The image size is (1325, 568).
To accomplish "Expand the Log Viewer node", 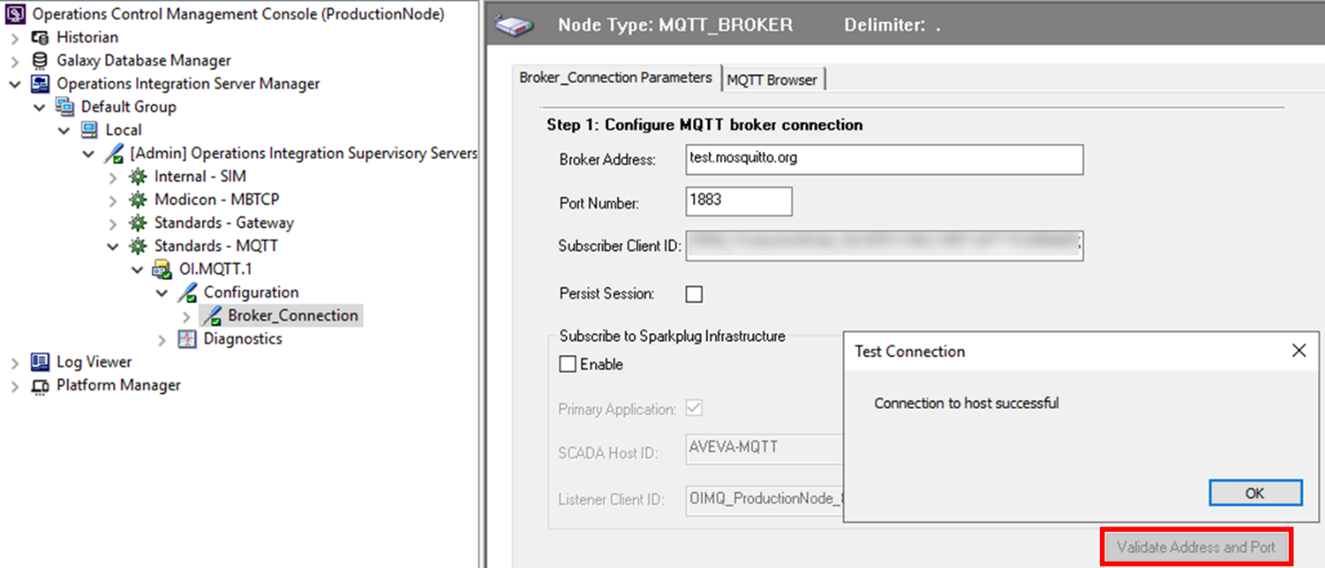I will pos(15,361).
